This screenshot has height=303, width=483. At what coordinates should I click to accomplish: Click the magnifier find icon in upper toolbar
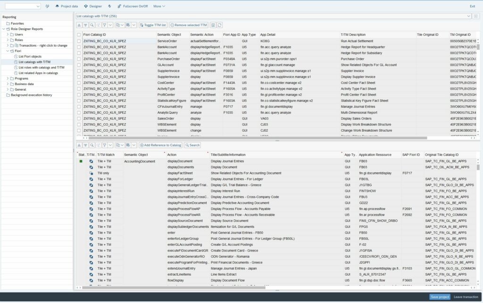tap(92, 25)
